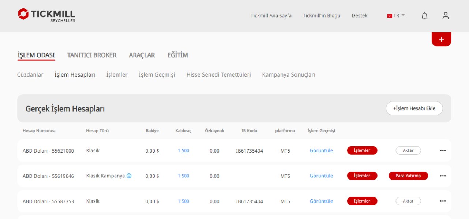
Task: Go to the EĞİTİM tab
Action: pyautogui.click(x=178, y=55)
